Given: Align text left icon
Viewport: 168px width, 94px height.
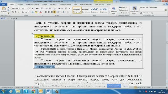Looking at the screenshot, I should click(x=46, y=12).
